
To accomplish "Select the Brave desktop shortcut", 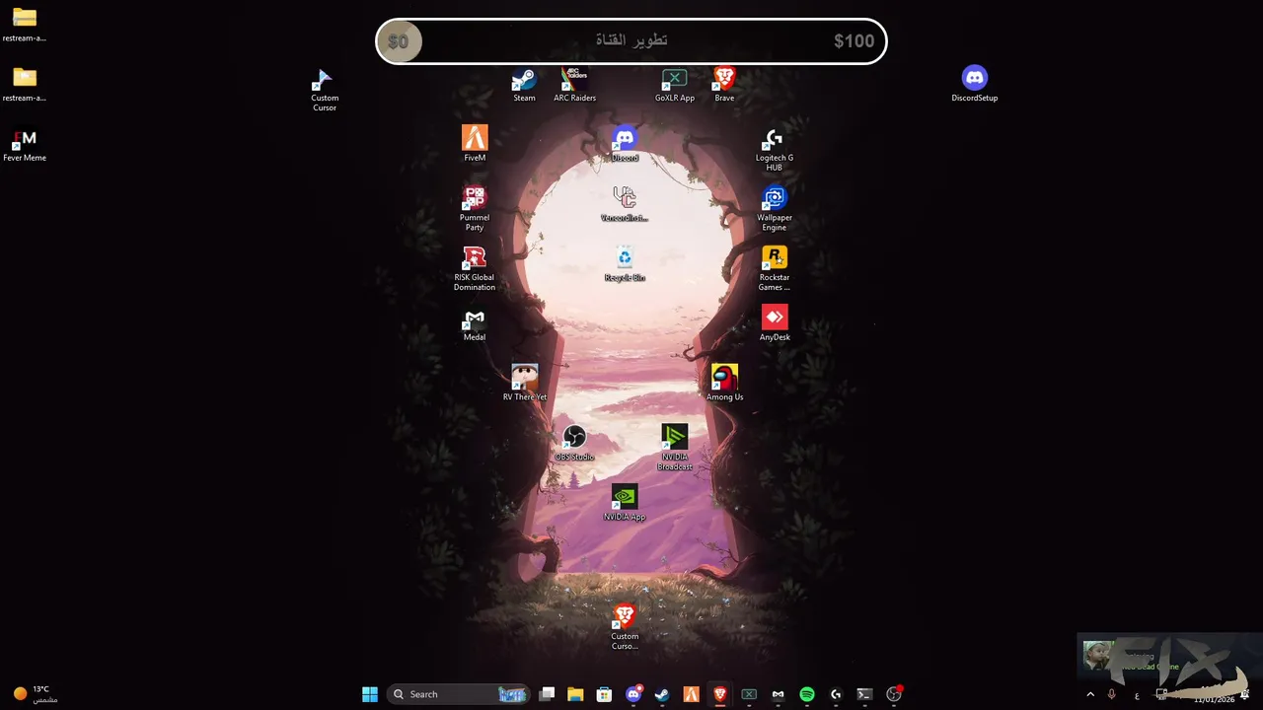I will [724, 85].
